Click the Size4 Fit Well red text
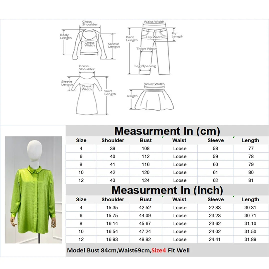This screenshot has height=269, width=269. 159,250
